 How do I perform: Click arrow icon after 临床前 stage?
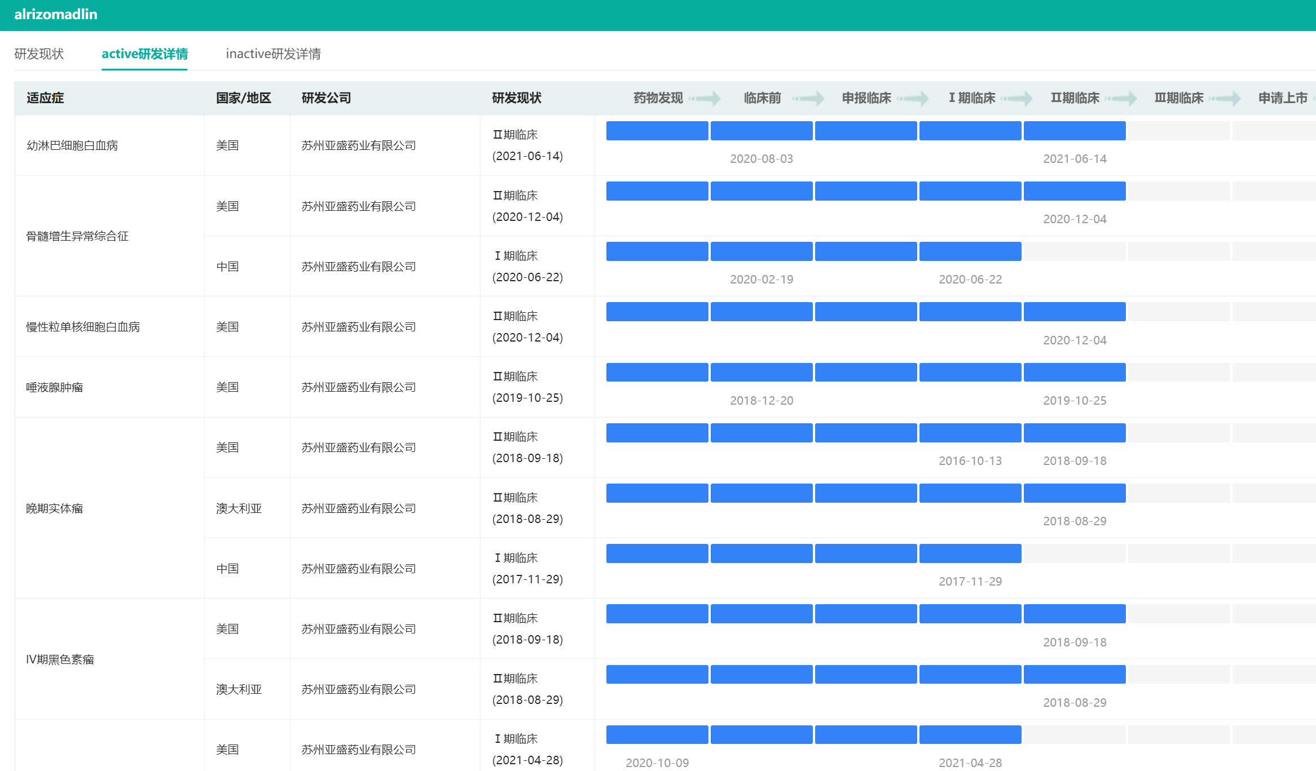[x=809, y=98]
